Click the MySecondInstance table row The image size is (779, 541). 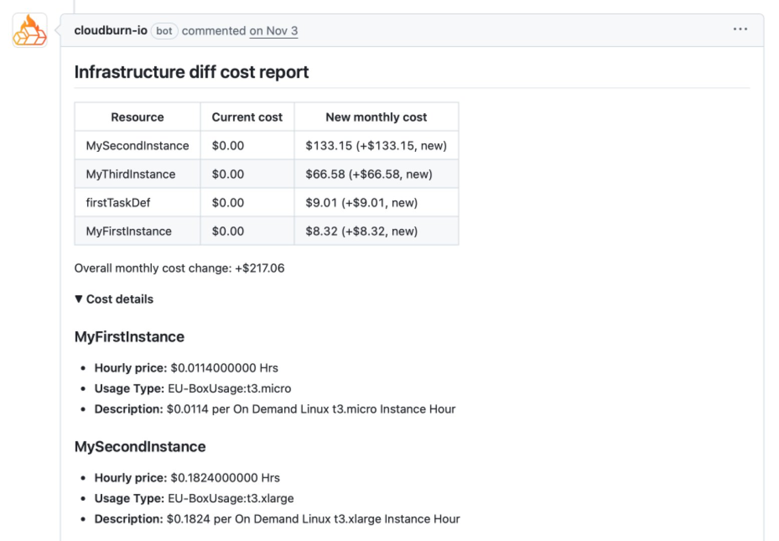(x=137, y=145)
